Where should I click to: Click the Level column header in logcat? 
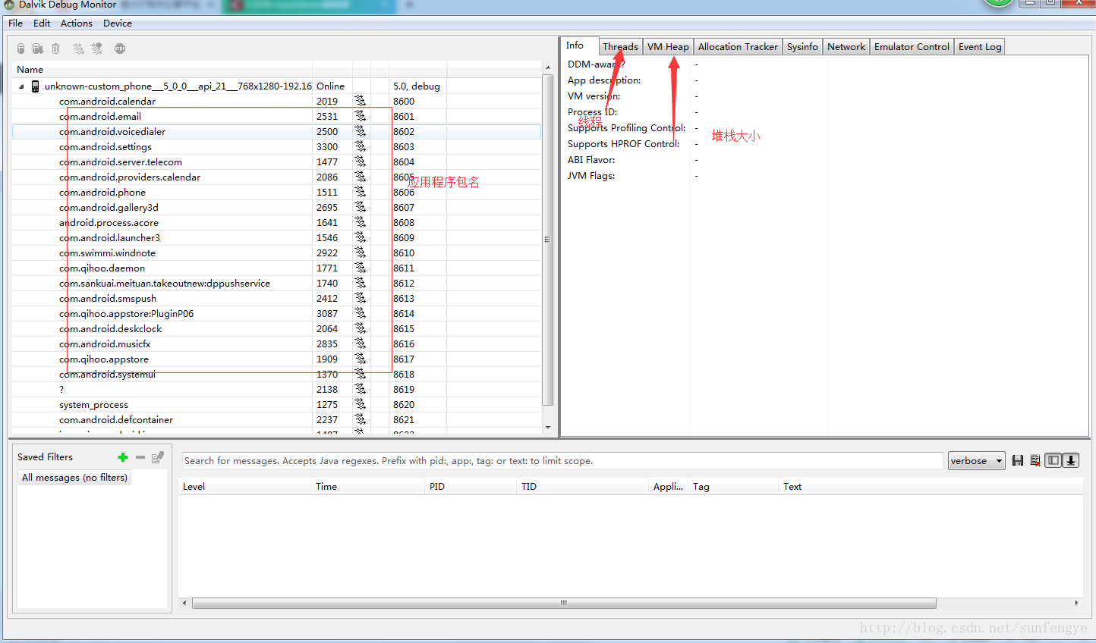pyautogui.click(x=245, y=487)
